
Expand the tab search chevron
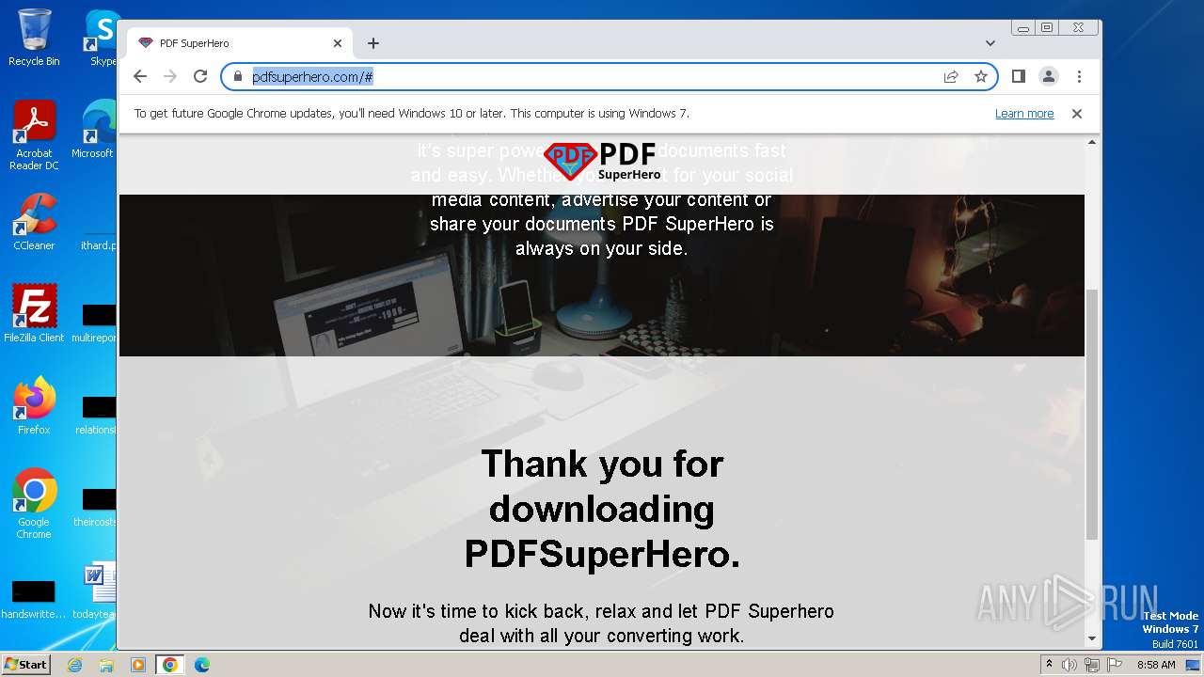tap(990, 43)
